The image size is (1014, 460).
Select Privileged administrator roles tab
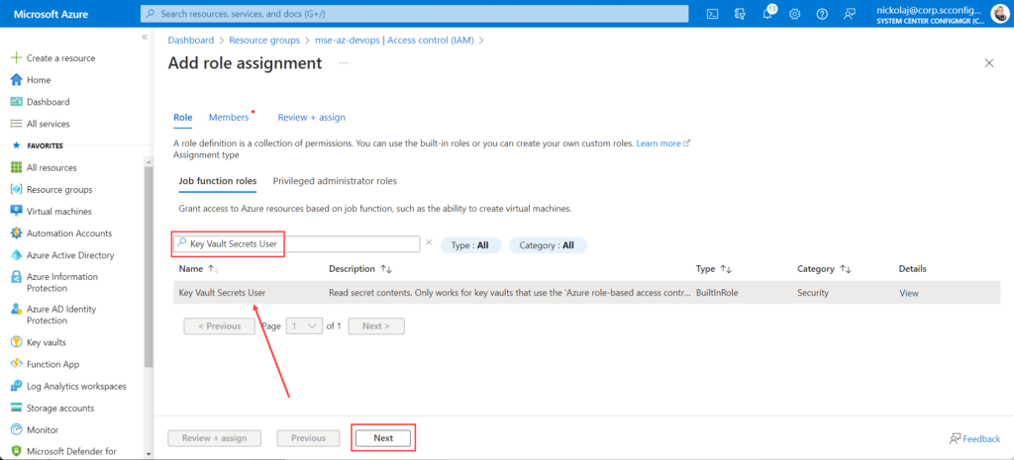pyautogui.click(x=335, y=181)
